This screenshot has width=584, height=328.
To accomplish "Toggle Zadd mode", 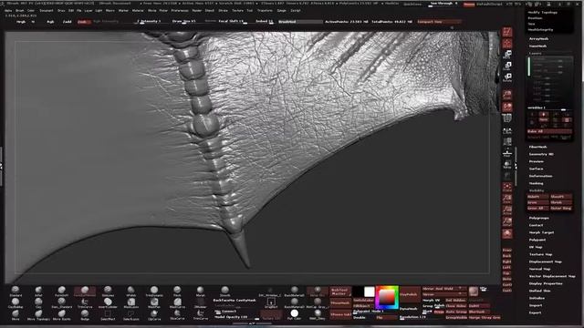I will tap(67, 22).
